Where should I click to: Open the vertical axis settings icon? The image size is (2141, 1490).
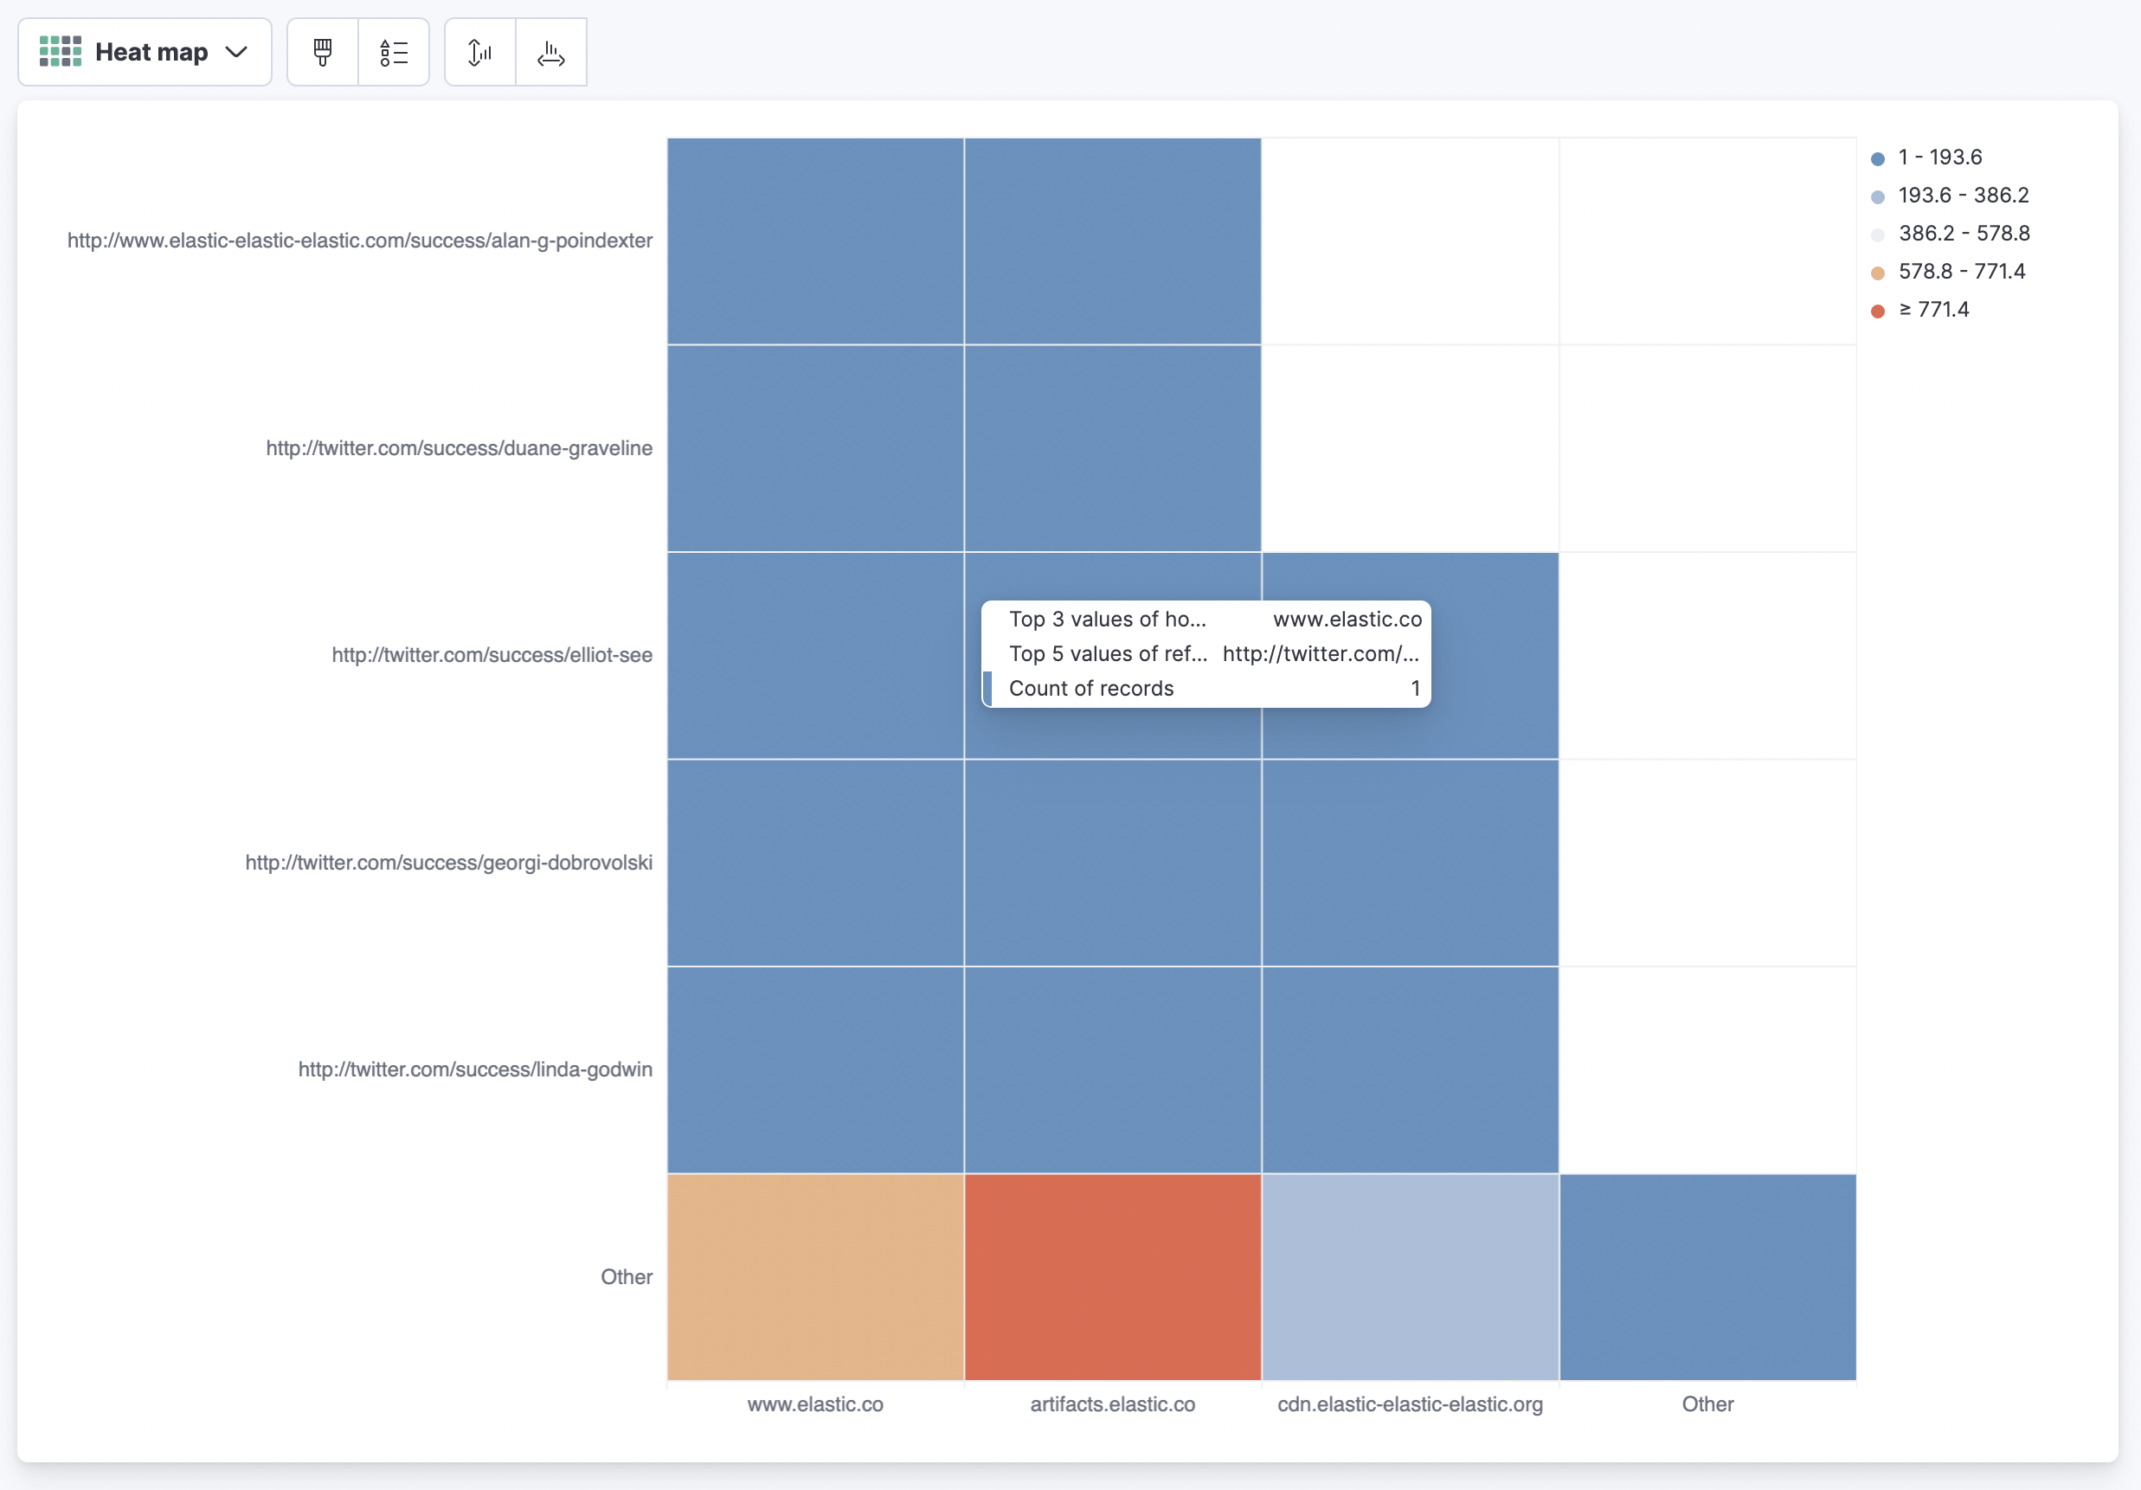pos(479,52)
